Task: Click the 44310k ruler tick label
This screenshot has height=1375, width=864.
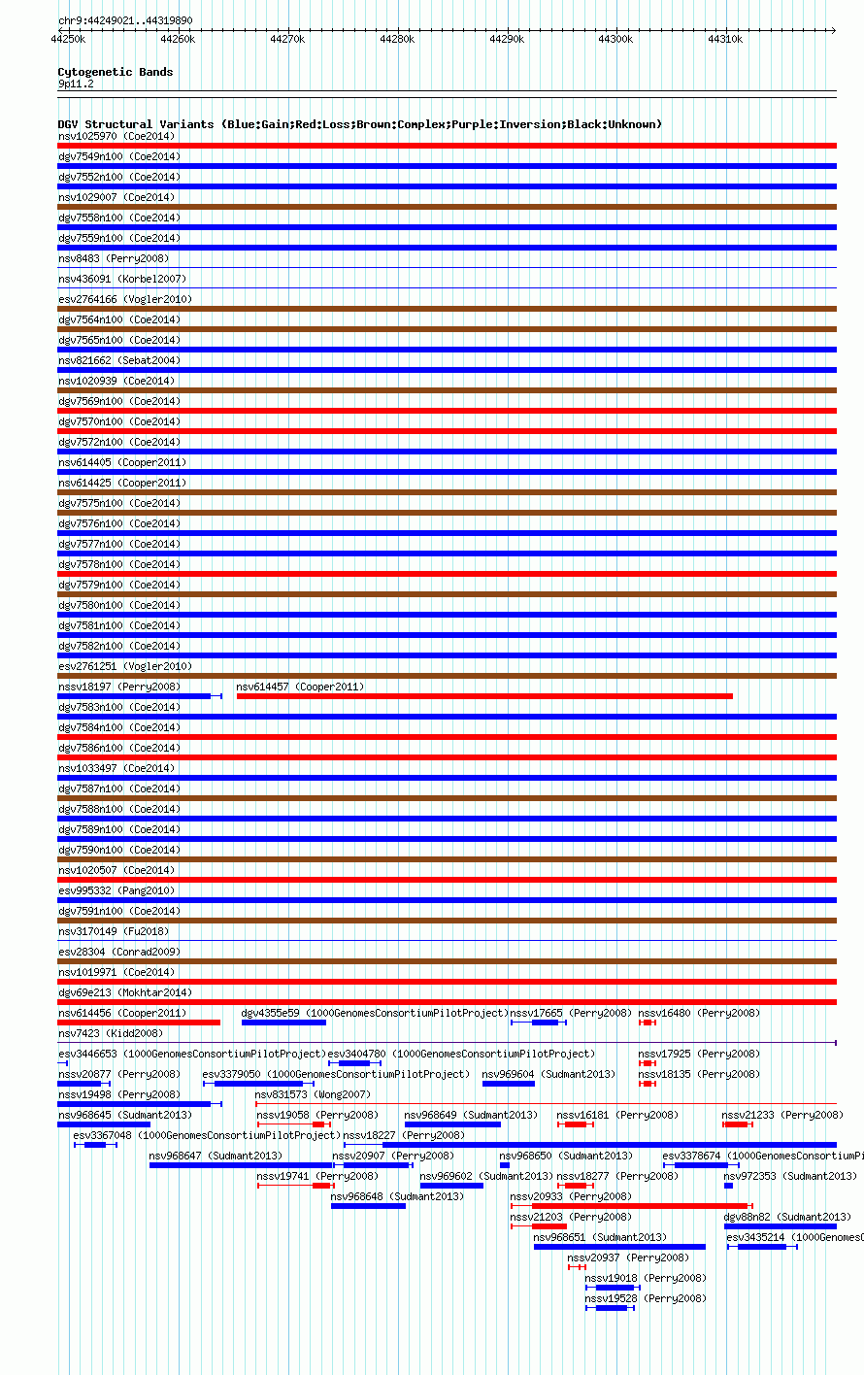Action: [x=725, y=40]
